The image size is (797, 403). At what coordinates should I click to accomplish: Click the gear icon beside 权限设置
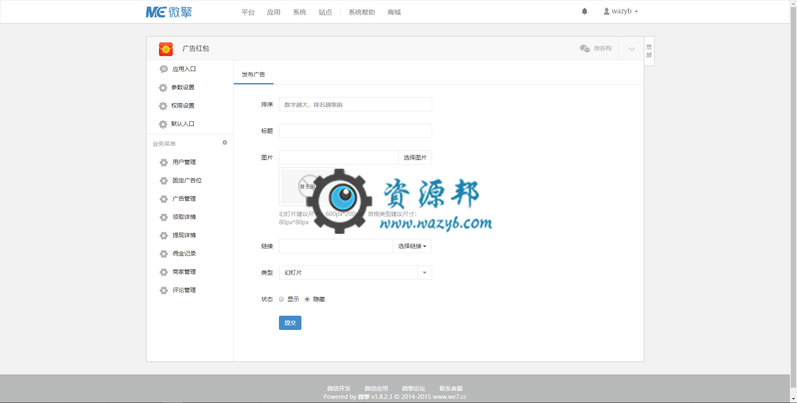point(163,106)
